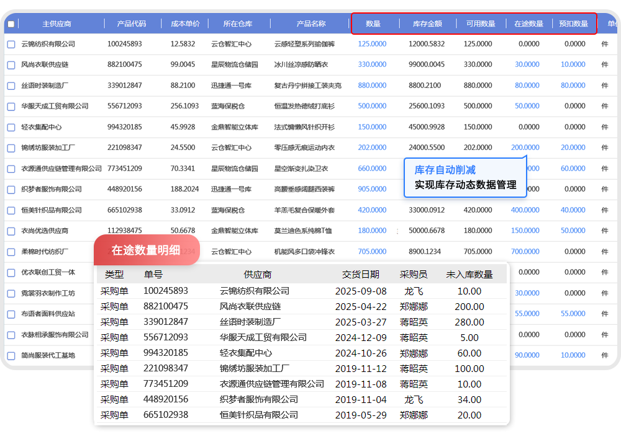Viewport: 621px width, 434px height.
Task: Check the row for 布语者面料供应站
Action: click(11, 314)
